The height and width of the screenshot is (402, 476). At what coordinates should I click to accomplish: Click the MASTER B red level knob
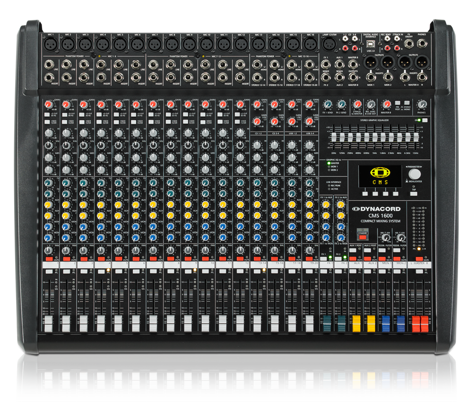386,104
